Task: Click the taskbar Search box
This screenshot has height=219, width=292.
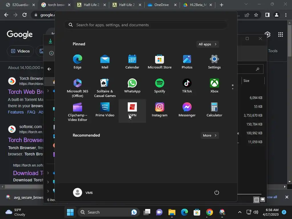Action: (109, 212)
